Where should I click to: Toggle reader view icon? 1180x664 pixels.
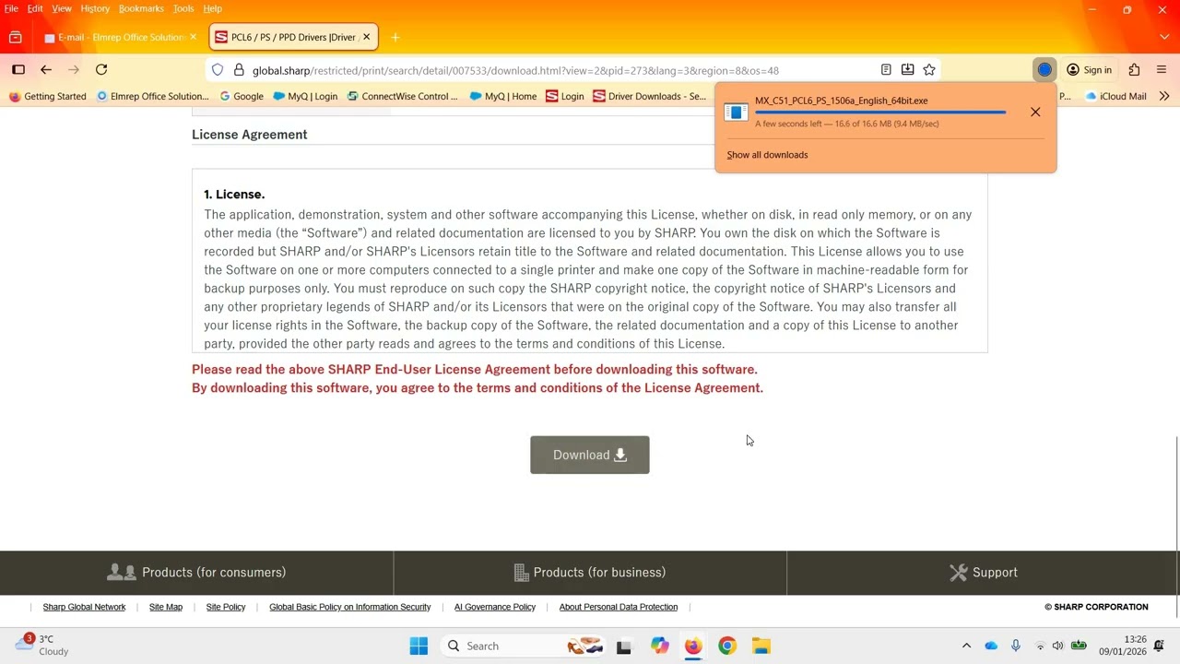click(x=886, y=70)
